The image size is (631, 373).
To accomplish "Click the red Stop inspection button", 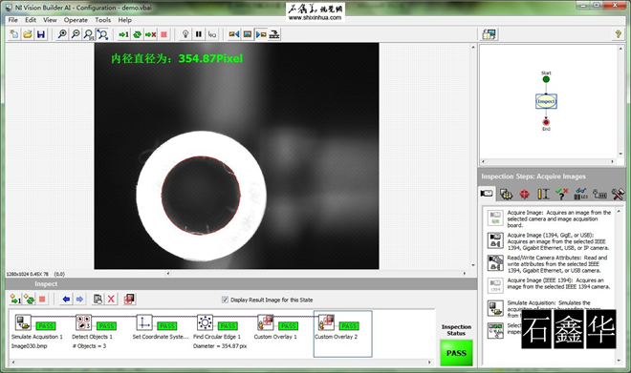I will coord(163,34).
